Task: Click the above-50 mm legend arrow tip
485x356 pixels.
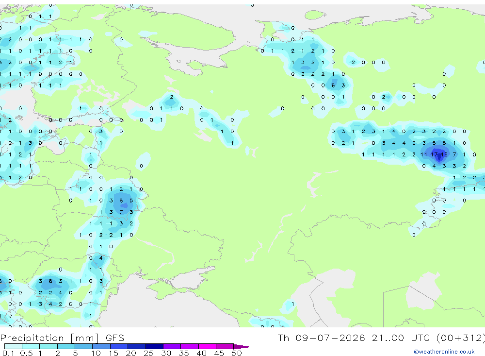Action: 242,347
